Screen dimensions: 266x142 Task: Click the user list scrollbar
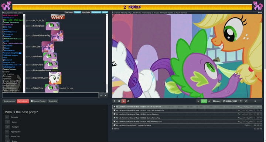point(24,53)
